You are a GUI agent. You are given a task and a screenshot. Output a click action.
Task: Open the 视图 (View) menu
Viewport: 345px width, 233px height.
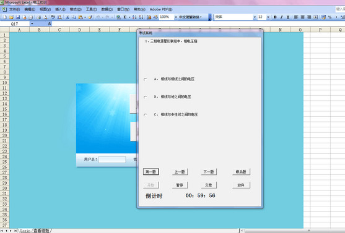45,9
